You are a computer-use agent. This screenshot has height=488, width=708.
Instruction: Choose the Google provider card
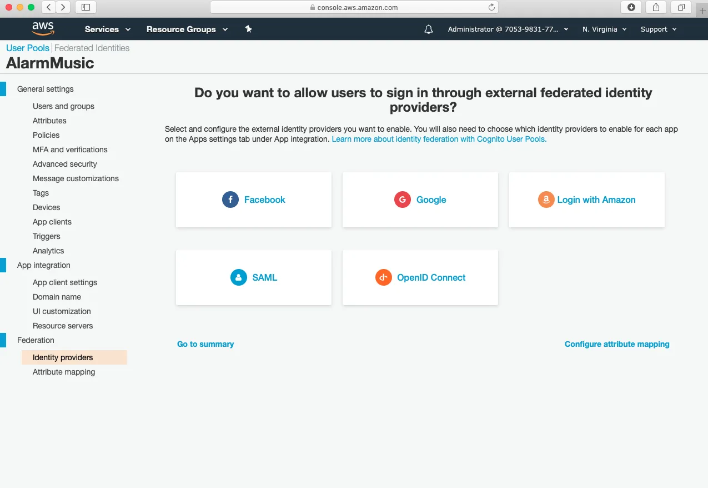point(420,200)
